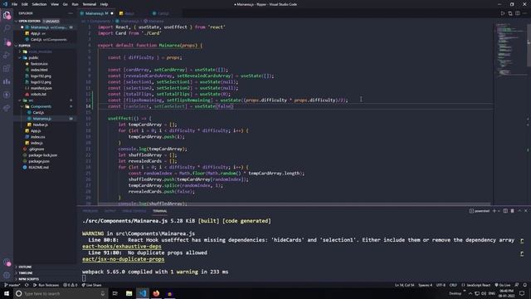Expand the node_modules folder
Screen dimensions: 531x299
[41, 51]
